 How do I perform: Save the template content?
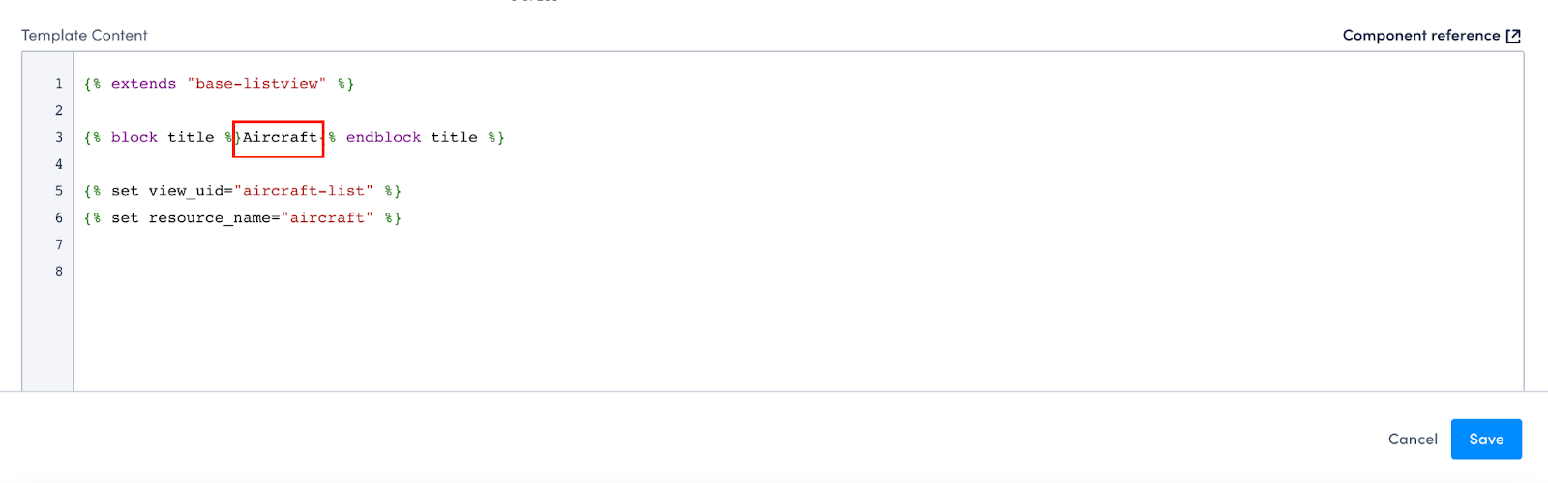click(1486, 440)
